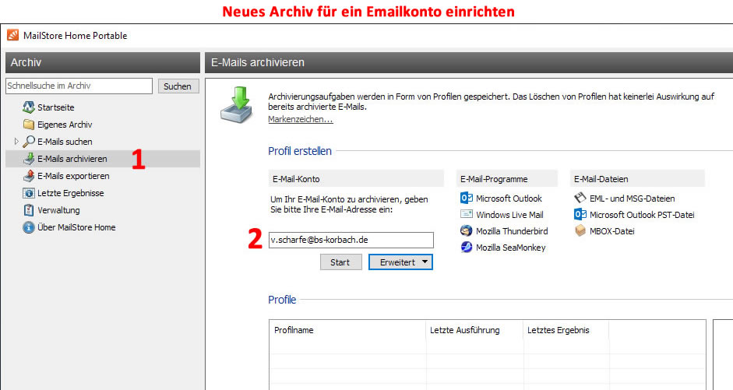
Task: Click the E-Mails suchen magnifier icon
Action: (x=29, y=141)
